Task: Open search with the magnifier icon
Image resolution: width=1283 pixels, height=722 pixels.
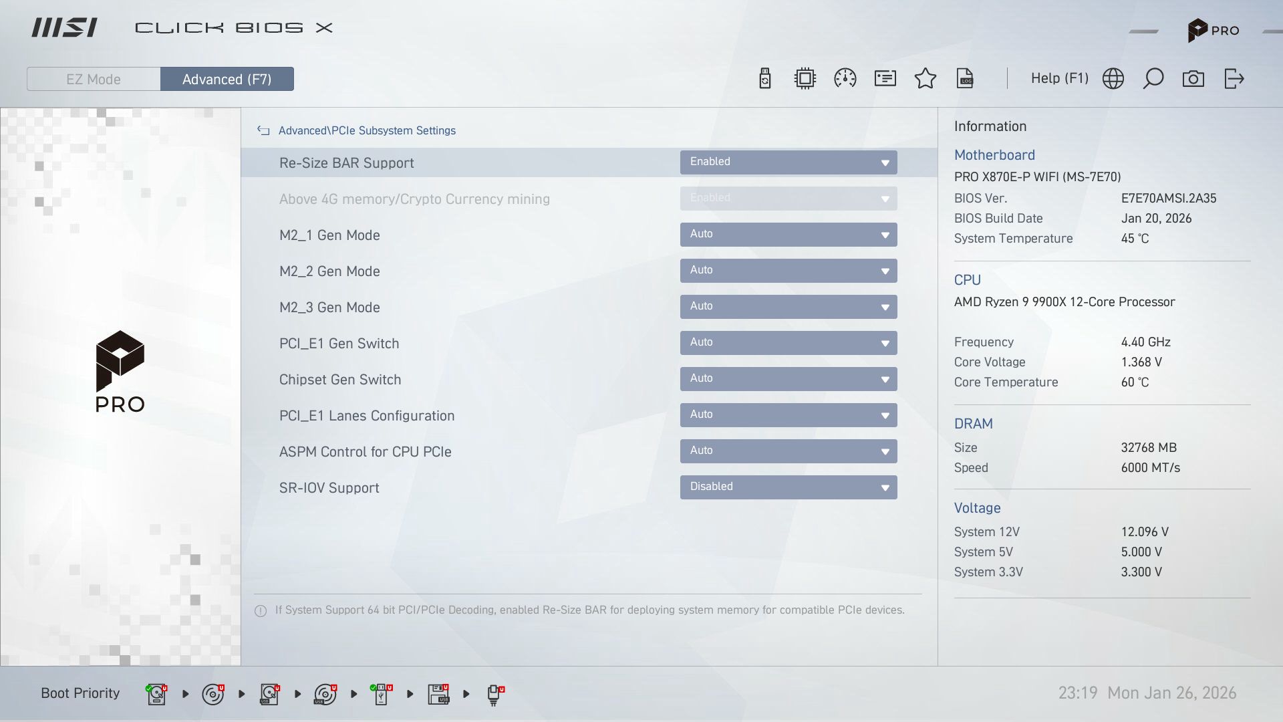Action: coord(1153,79)
